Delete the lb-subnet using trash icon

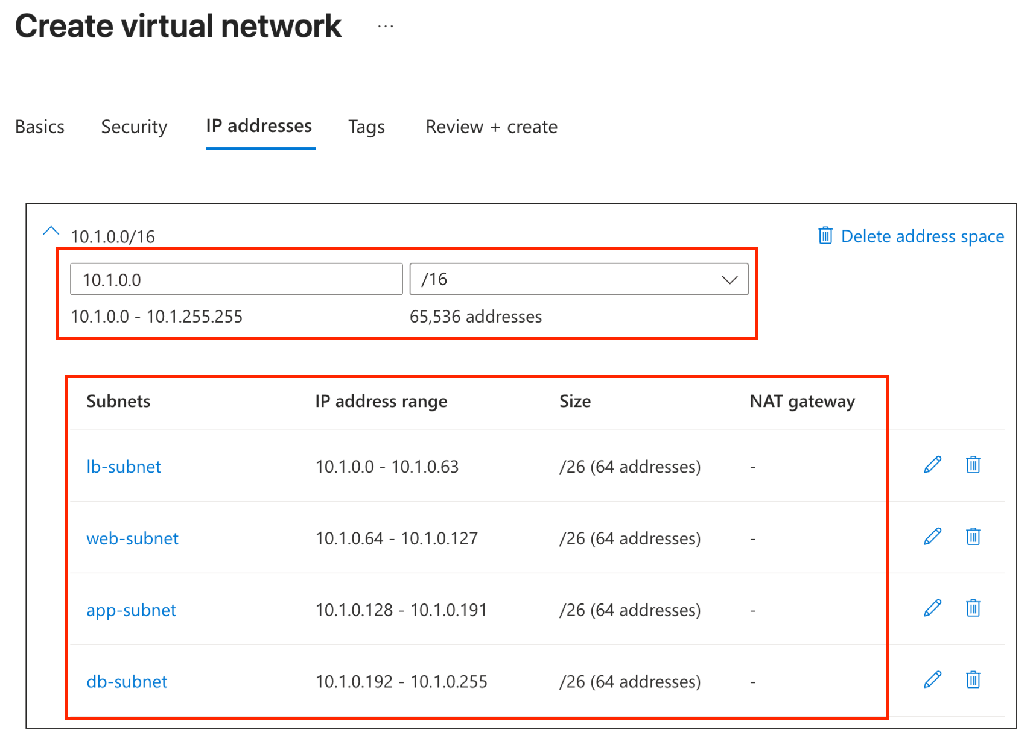[x=973, y=465]
